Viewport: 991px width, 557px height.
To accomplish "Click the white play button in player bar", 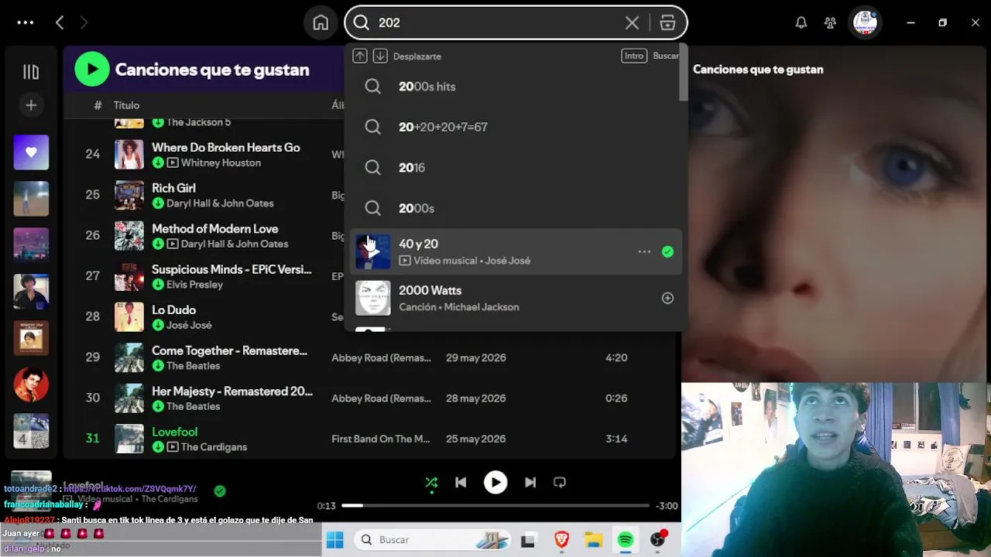I will pyautogui.click(x=495, y=483).
